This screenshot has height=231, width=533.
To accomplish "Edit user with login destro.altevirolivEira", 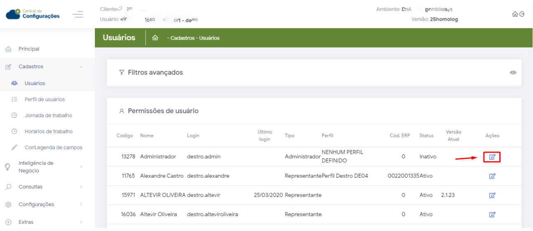I will point(492,214).
